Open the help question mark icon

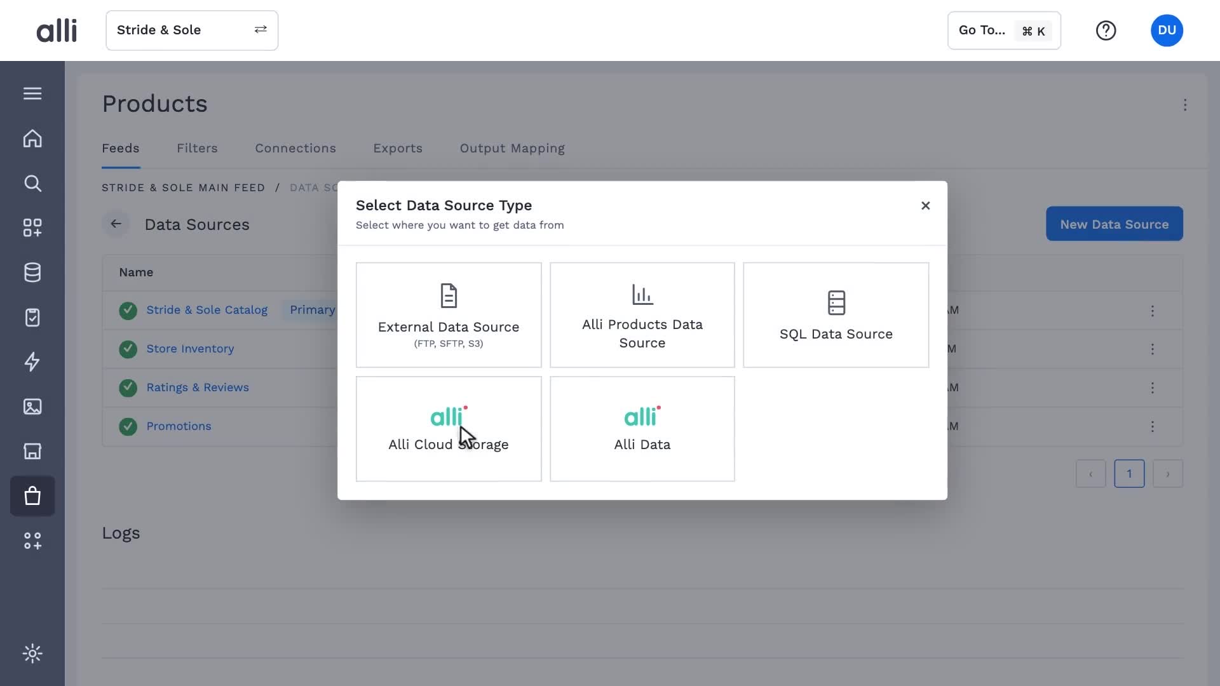click(1106, 30)
